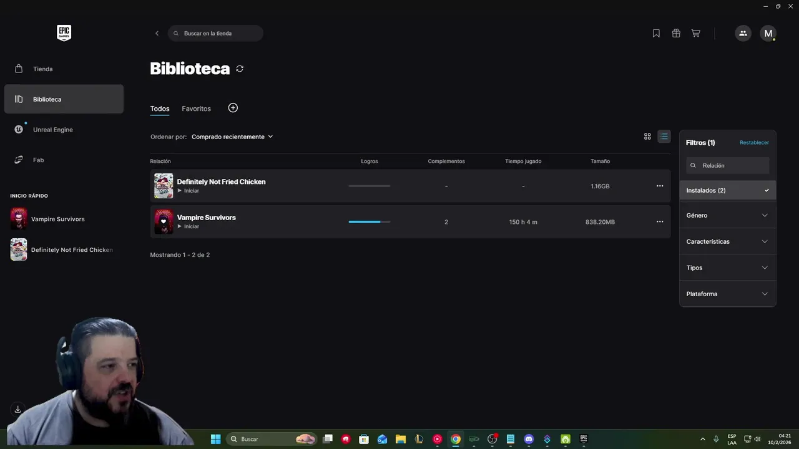Switch to list view
799x449 pixels.
coord(664,137)
